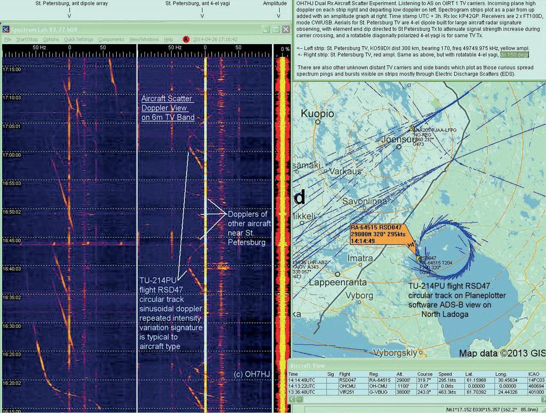This screenshot has width=546, height=413.
Task: Sort Aircraft View by ICAO column
Action: point(533,374)
